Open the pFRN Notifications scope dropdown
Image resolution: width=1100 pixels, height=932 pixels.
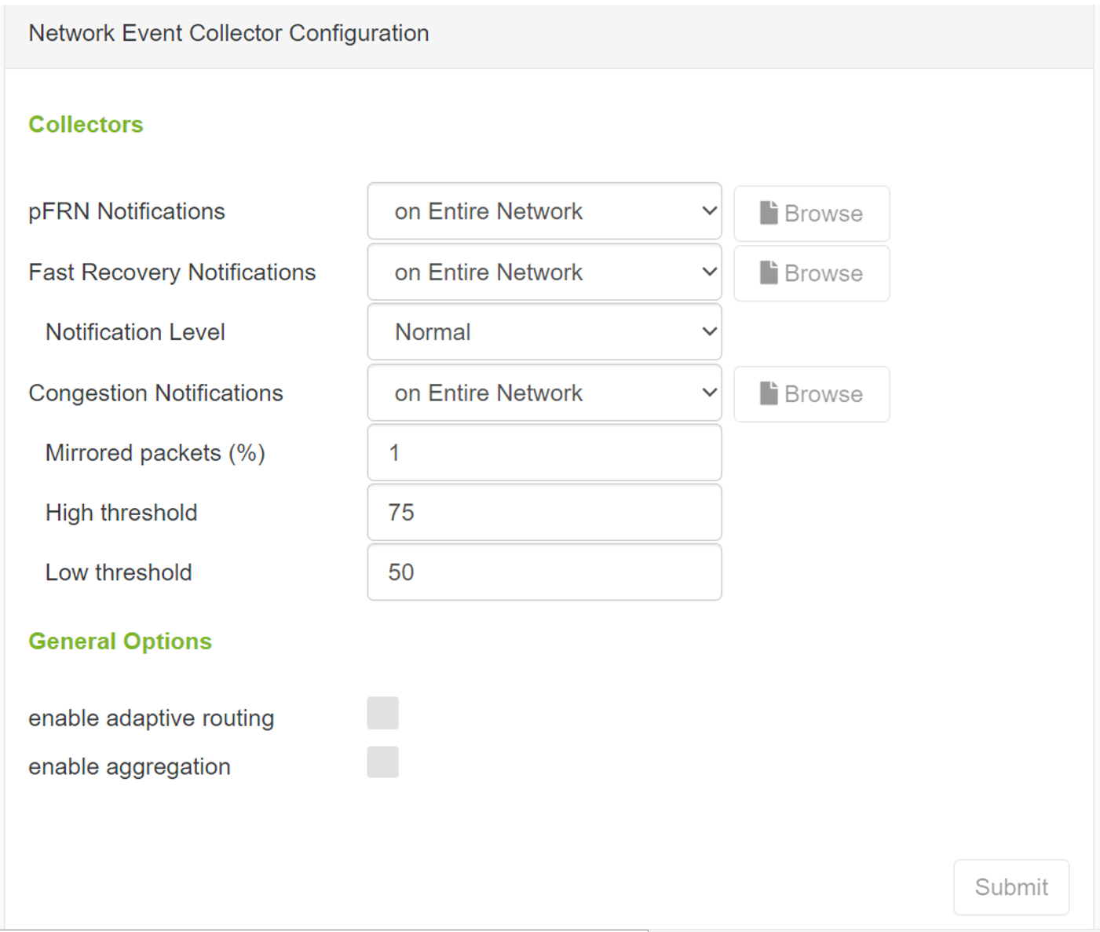click(544, 211)
